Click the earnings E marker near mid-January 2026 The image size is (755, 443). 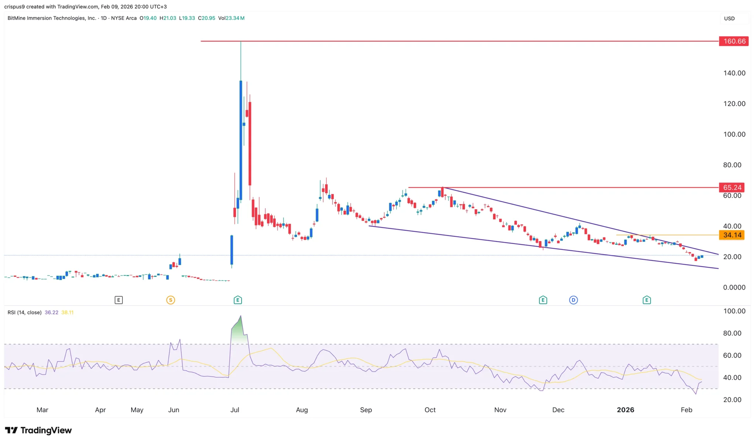(647, 300)
